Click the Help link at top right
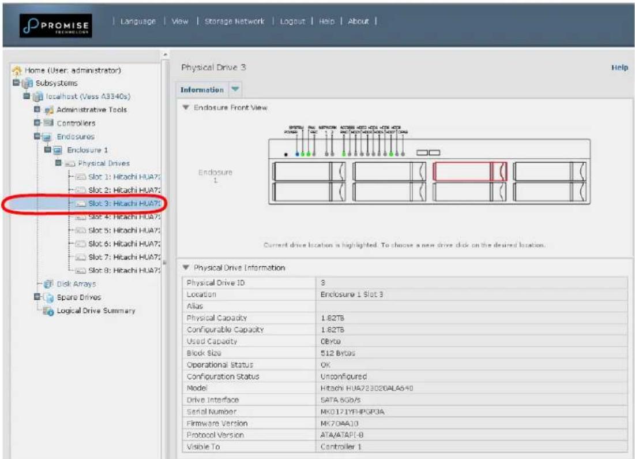This screenshot has width=635, height=459. coord(619,68)
